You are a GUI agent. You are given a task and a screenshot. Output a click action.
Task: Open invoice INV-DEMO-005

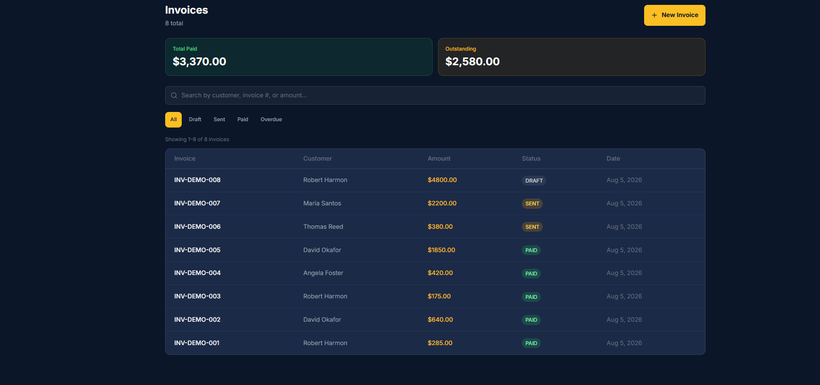click(x=197, y=250)
